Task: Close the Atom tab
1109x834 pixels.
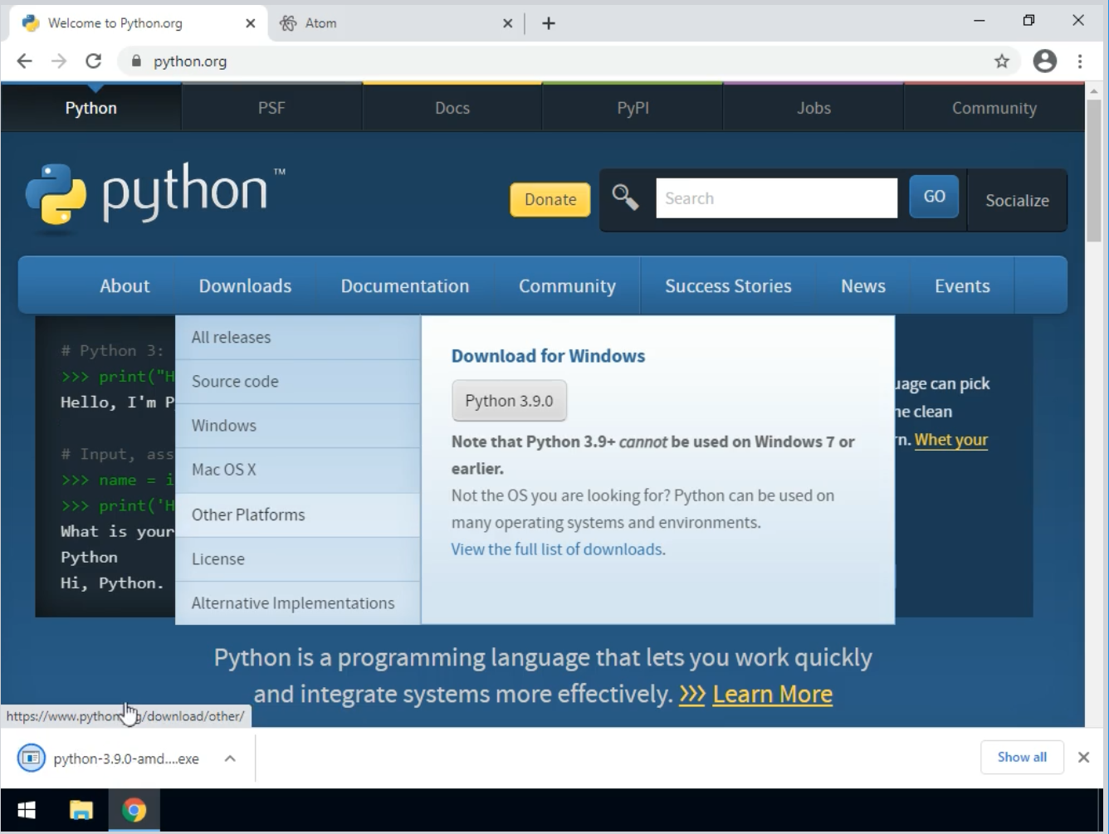Action: click(508, 23)
